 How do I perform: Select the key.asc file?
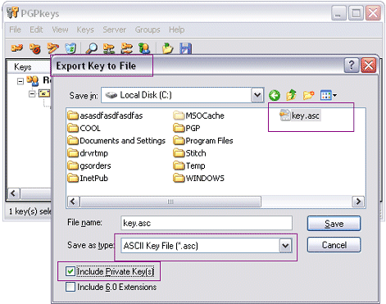click(x=300, y=116)
